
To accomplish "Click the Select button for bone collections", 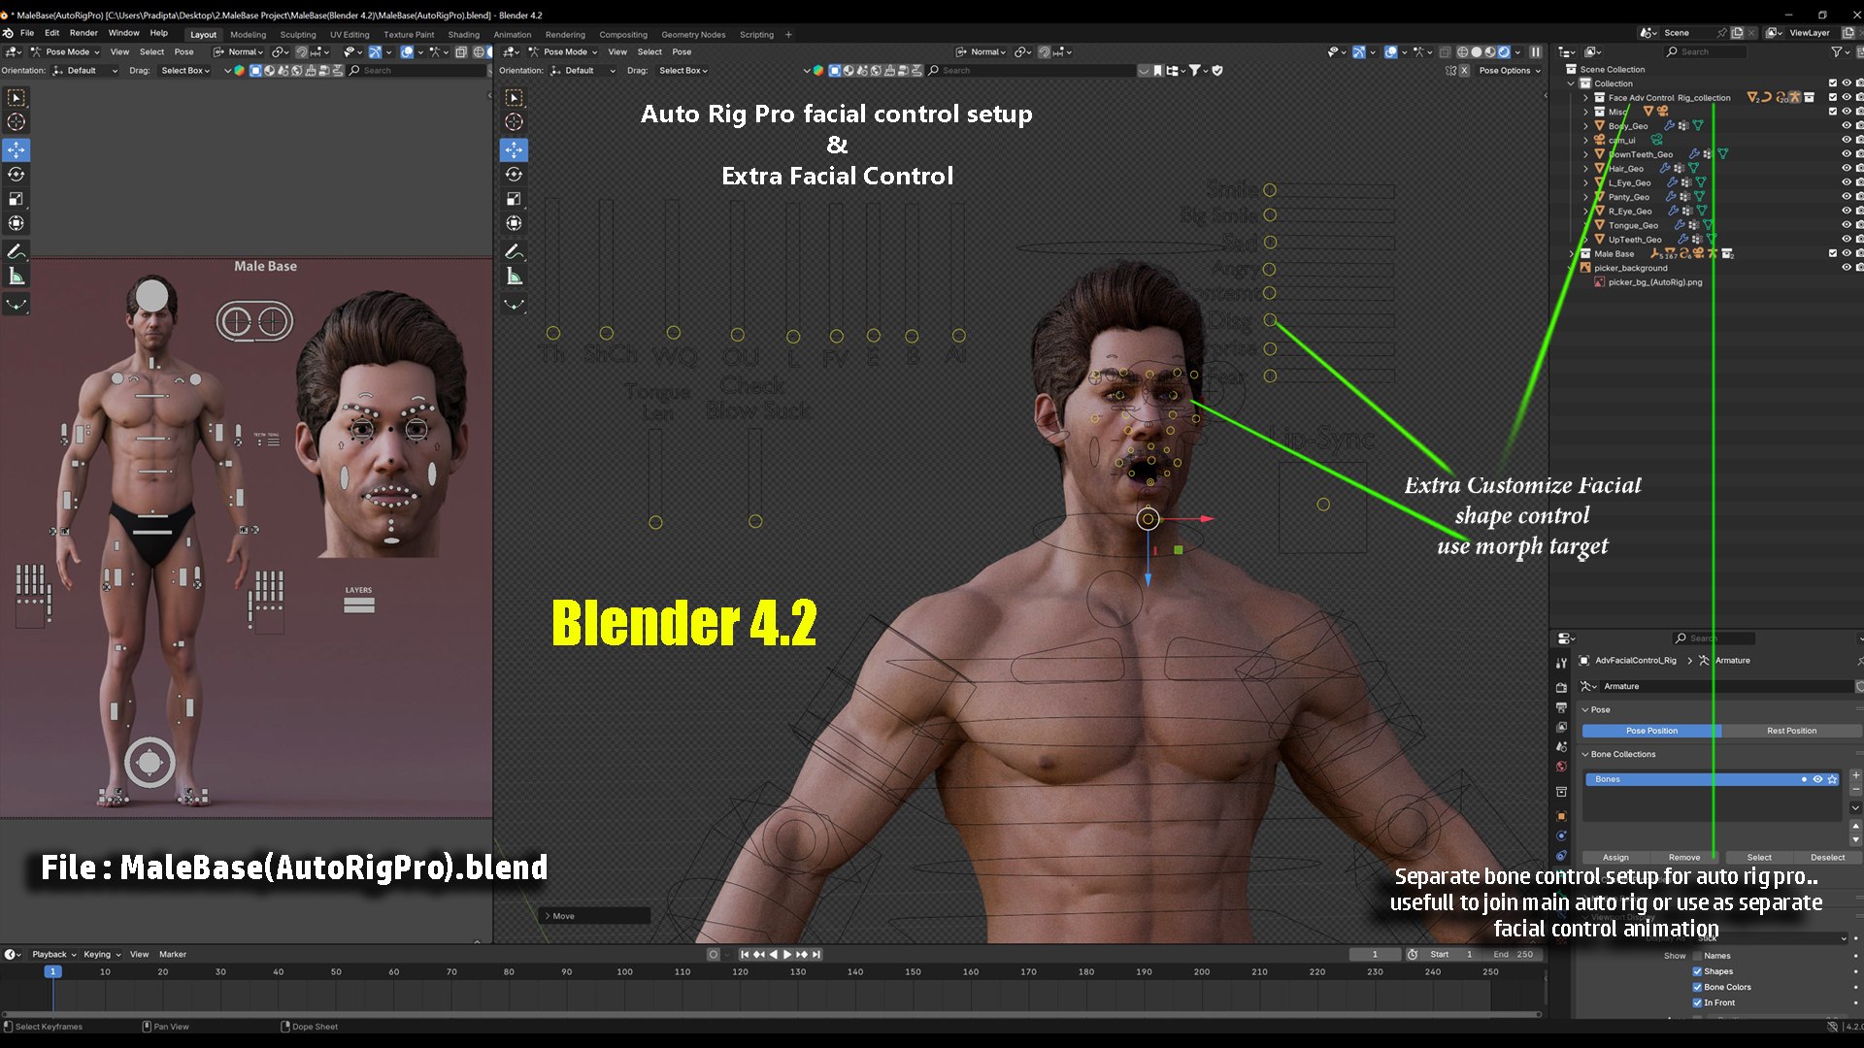I will tap(1759, 858).
